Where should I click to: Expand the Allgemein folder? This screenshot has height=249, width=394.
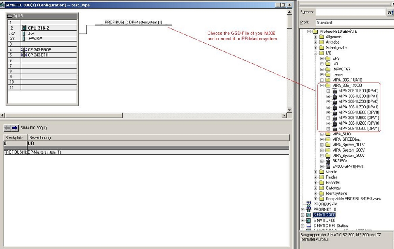[x=316, y=37]
